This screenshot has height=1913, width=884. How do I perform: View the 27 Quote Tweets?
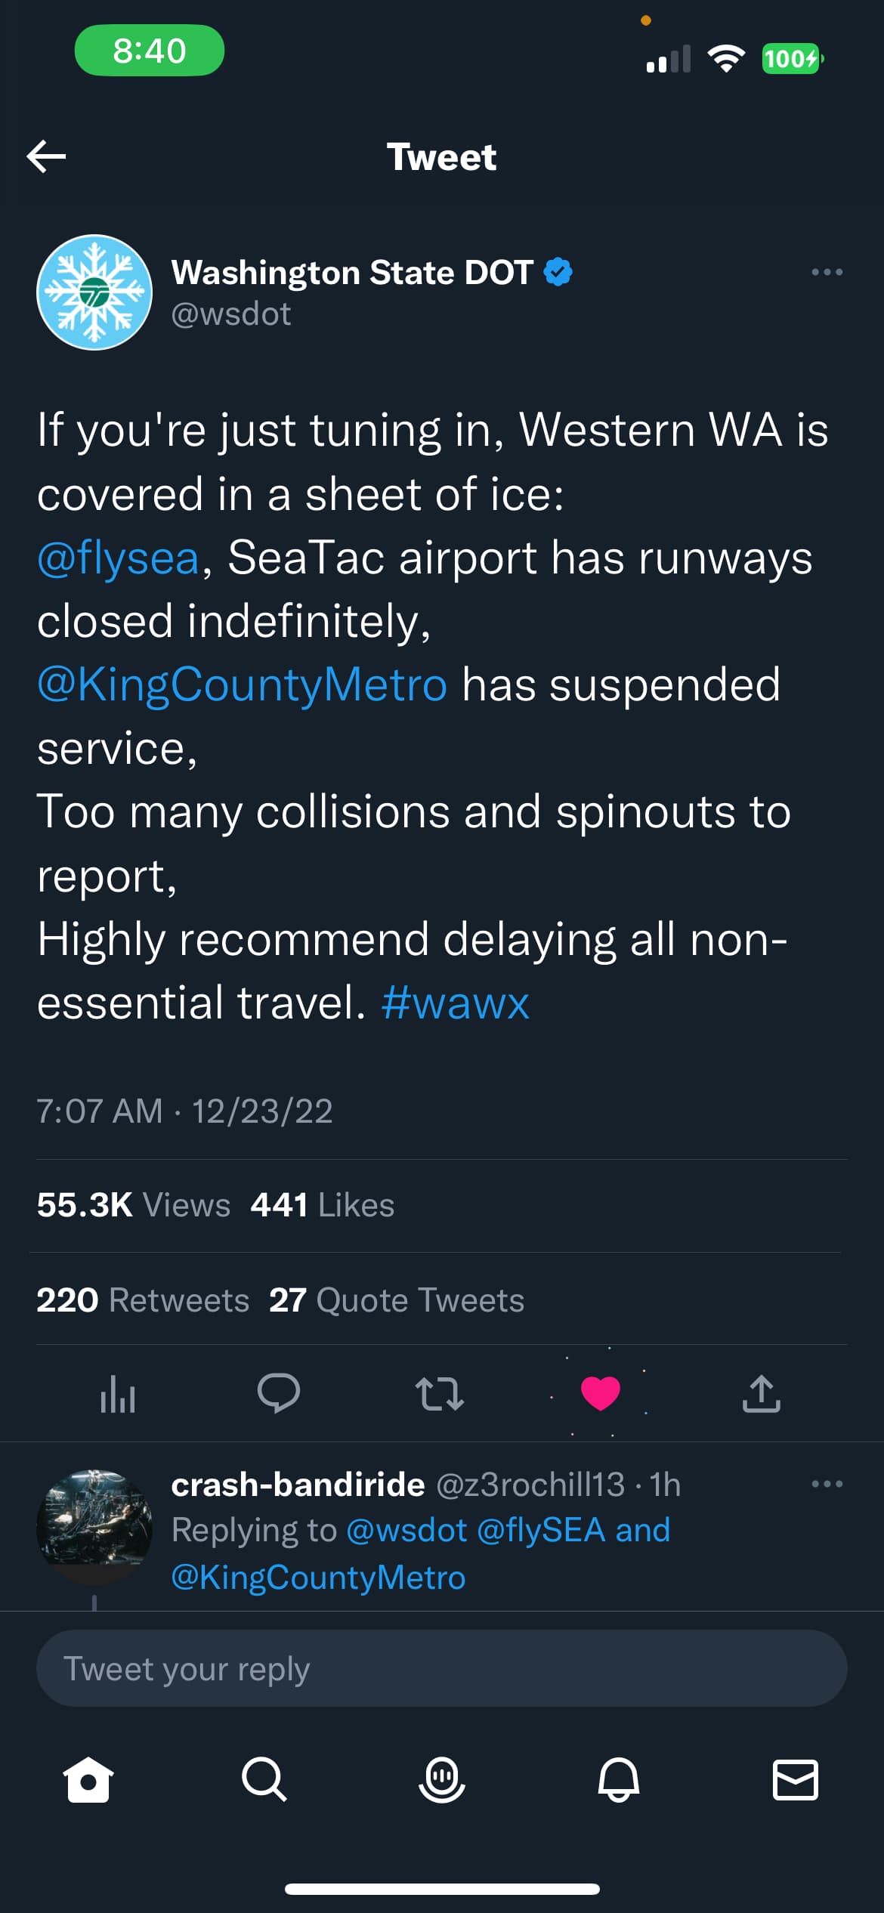397,1300
